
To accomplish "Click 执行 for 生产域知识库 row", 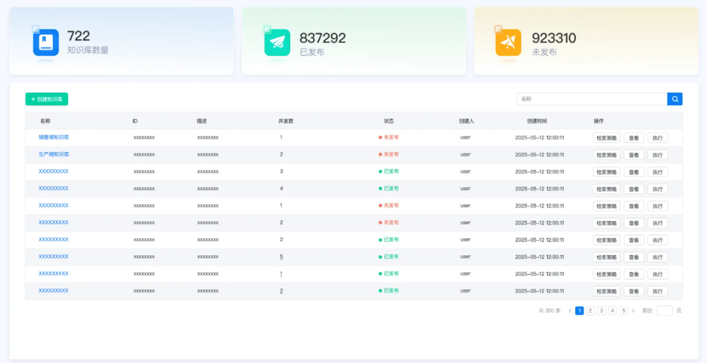I will click(658, 155).
